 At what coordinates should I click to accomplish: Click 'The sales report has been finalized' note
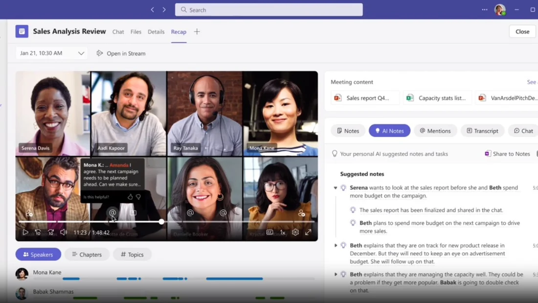coord(431,210)
